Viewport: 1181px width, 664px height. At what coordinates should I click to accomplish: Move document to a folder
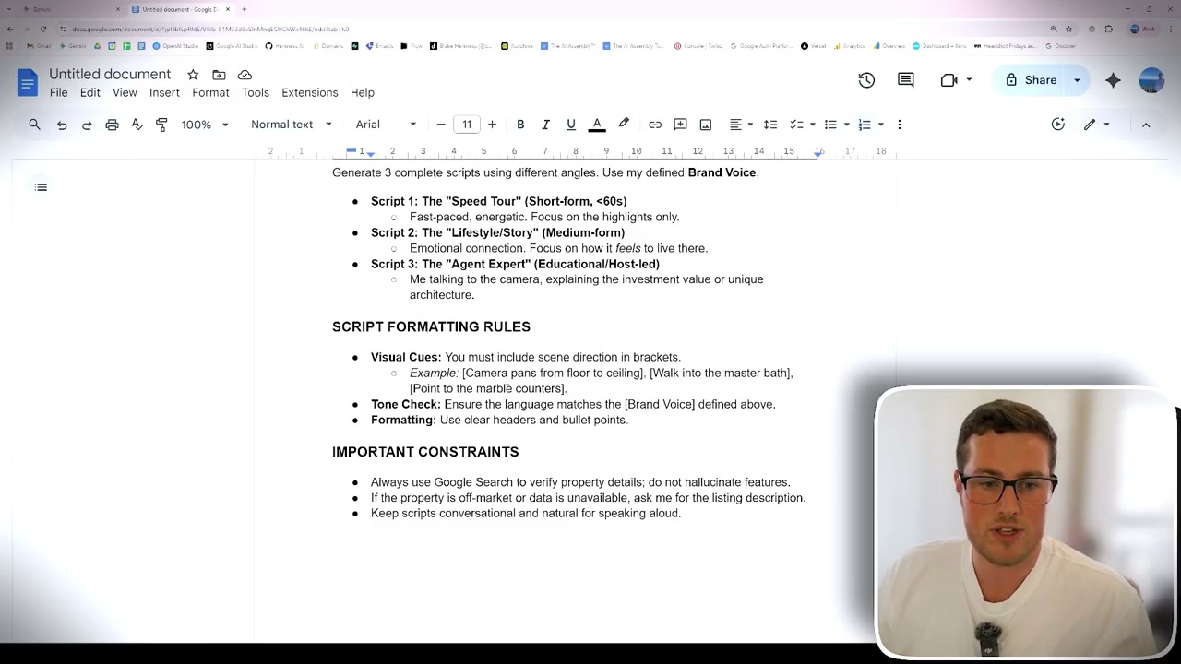219,75
